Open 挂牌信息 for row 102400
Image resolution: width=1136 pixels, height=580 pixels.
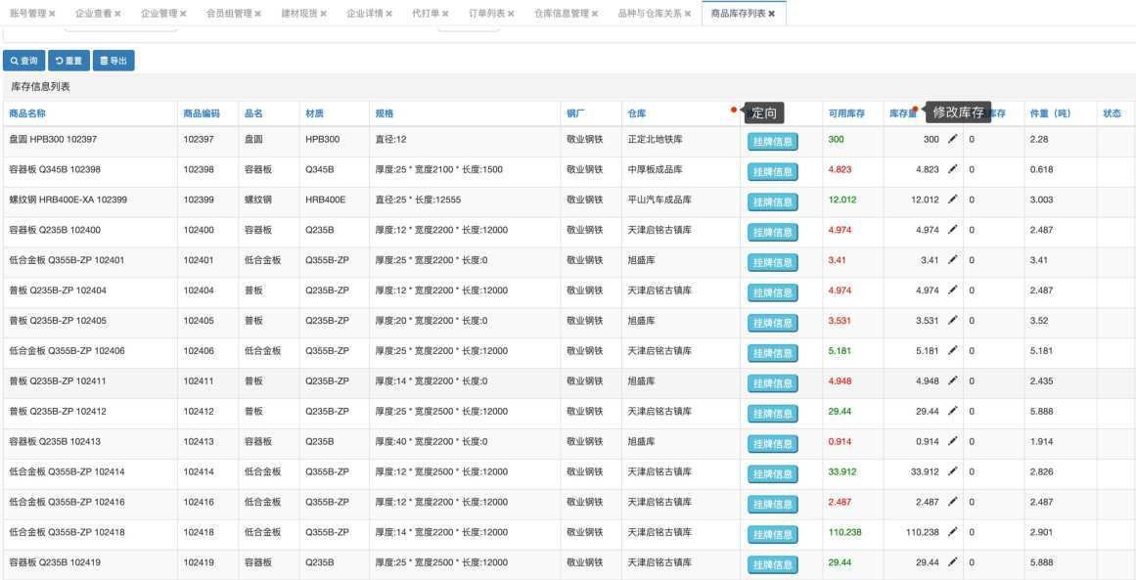(x=773, y=232)
